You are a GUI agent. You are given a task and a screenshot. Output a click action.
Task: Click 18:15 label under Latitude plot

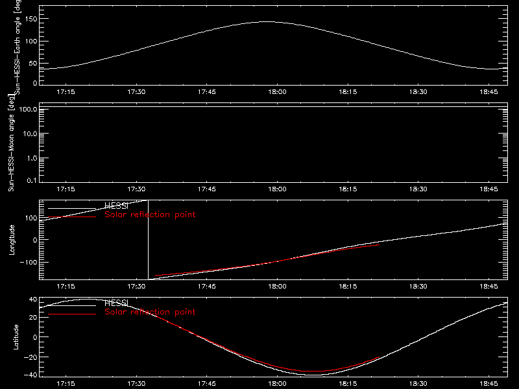[x=348, y=384]
